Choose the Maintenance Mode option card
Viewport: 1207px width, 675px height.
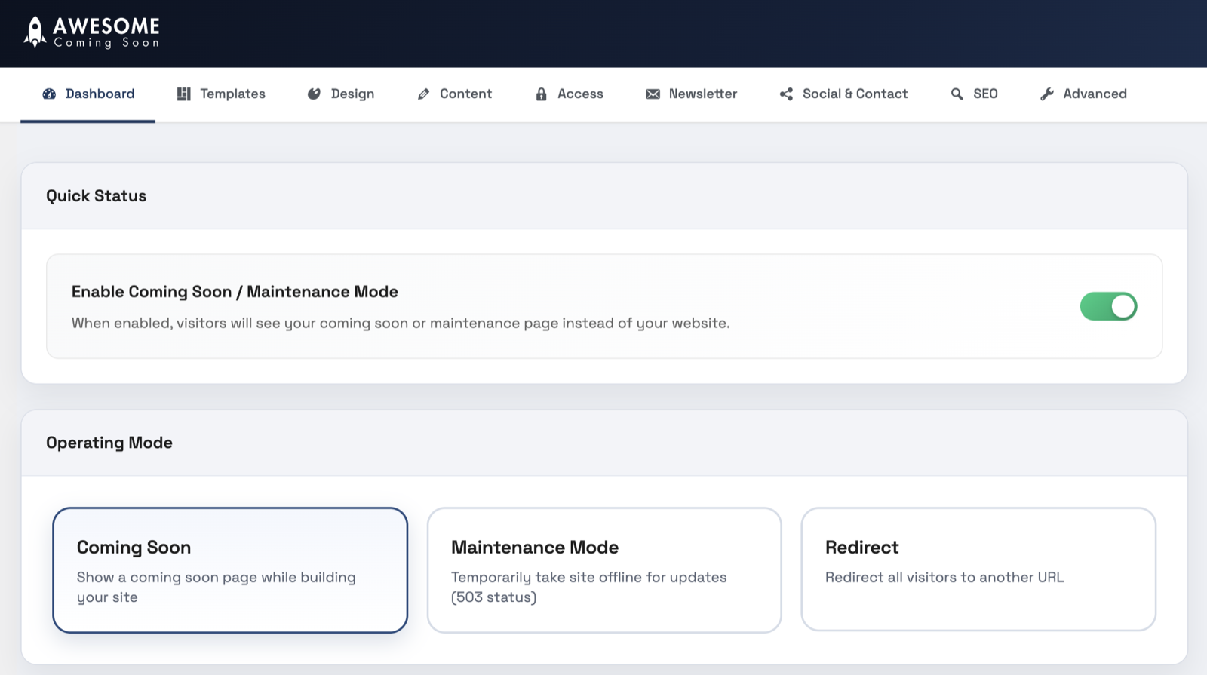(603, 569)
